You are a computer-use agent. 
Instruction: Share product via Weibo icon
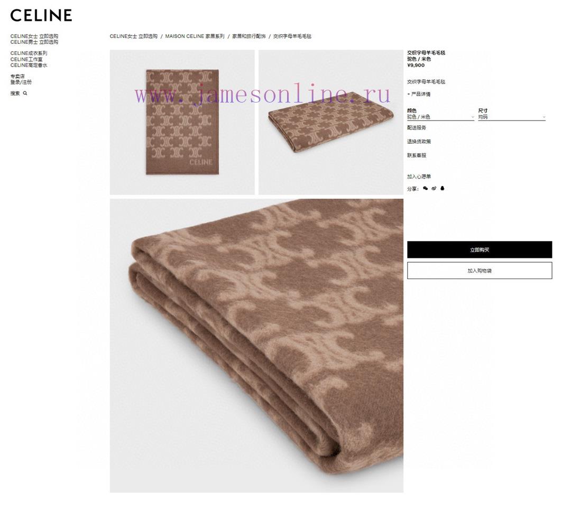[434, 189]
